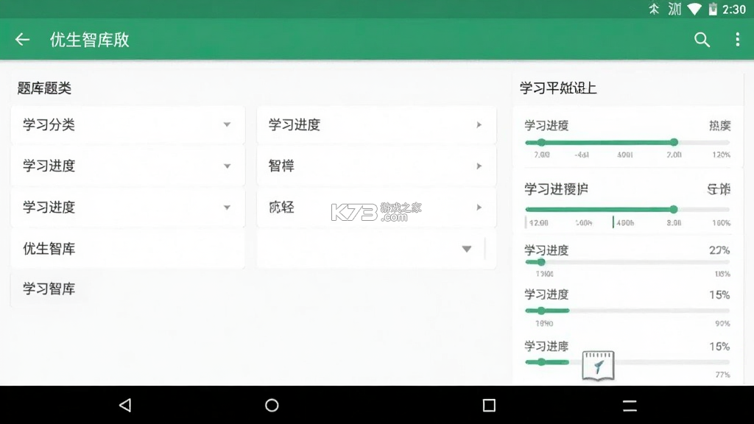The image size is (754, 424).
Task: Click the 学习进覆护 slider handle
Action: point(674,209)
